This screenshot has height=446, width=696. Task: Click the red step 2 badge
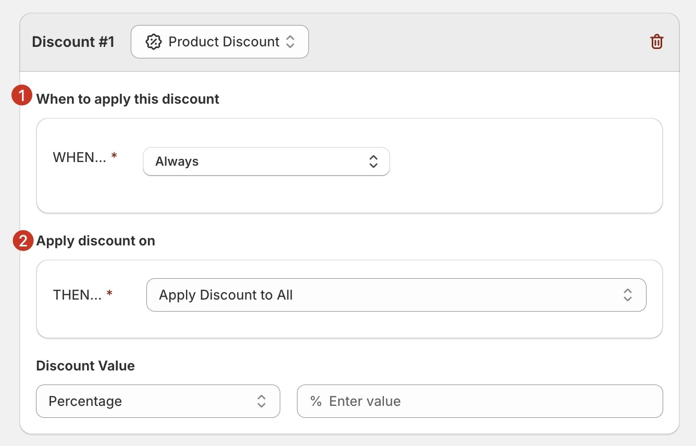(x=22, y=241)
